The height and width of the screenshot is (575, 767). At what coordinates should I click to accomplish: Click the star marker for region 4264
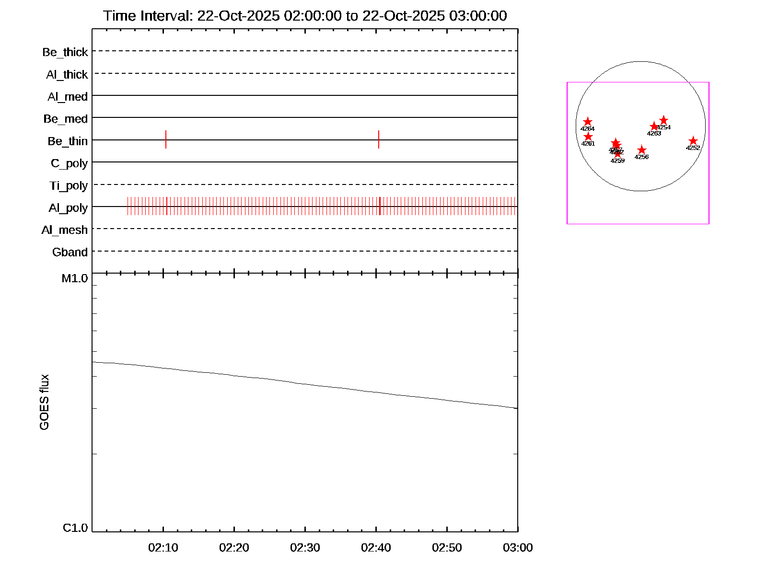point(588,122)
